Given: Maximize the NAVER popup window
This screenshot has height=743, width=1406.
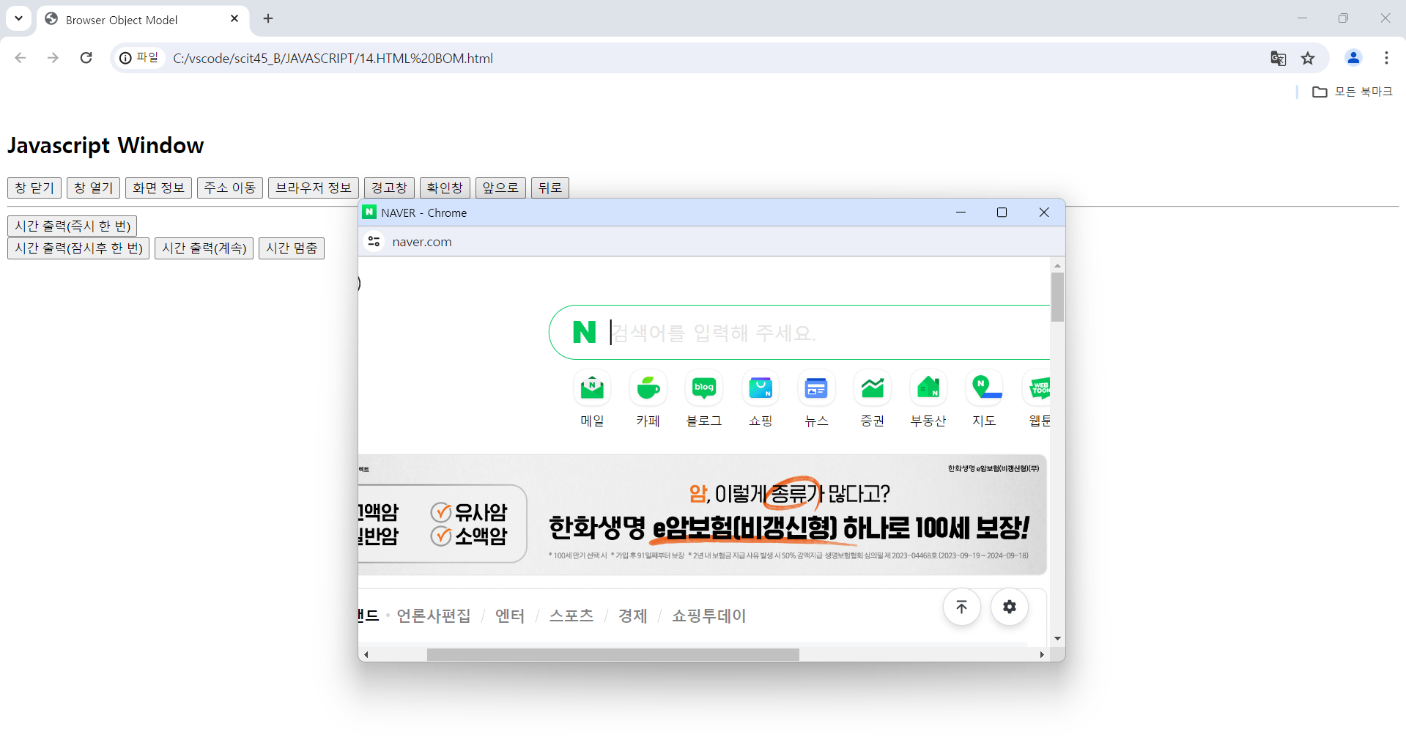Looking at the screenshot, I should [1002, 212].
